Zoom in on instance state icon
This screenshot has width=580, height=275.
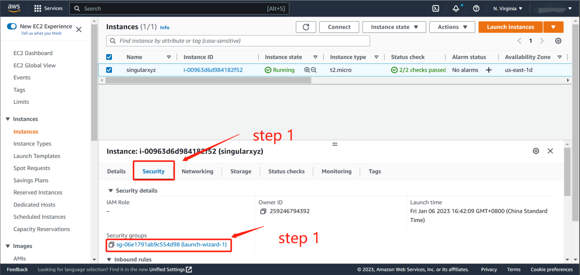point(307,70)
